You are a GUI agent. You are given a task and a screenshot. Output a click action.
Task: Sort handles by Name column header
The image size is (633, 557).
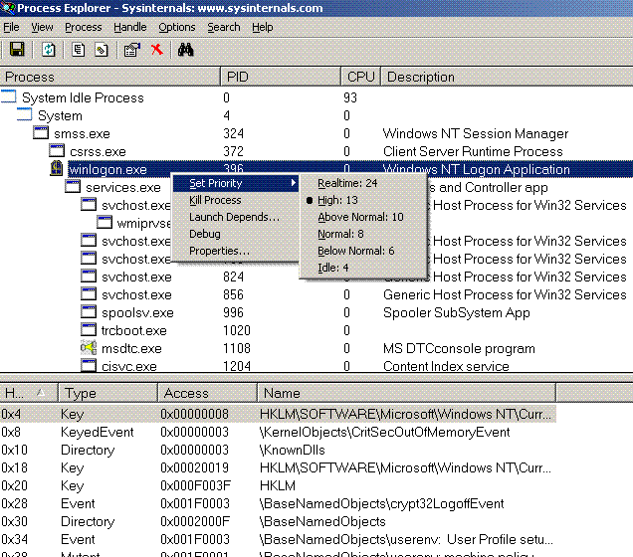[406, 393]
